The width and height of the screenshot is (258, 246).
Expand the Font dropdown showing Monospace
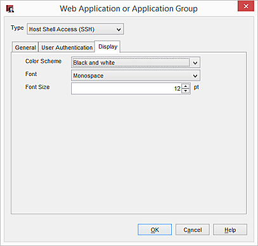(x=136, y=75)
